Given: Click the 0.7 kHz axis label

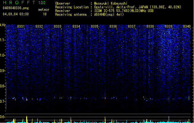Looking at the screenshot, I should [2, 101].
